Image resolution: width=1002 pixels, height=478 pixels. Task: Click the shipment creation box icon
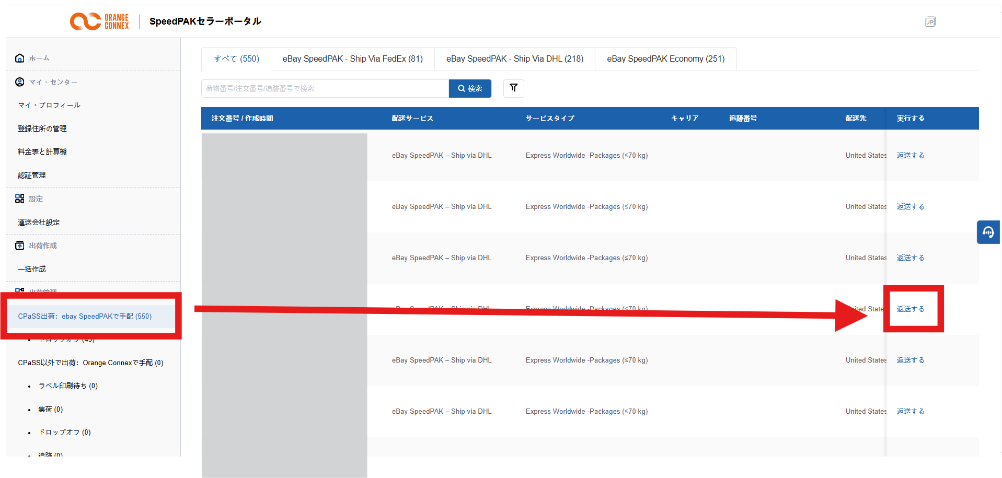[20, 246]
